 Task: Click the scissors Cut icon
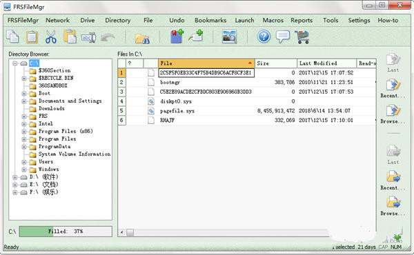pos(50,37)
